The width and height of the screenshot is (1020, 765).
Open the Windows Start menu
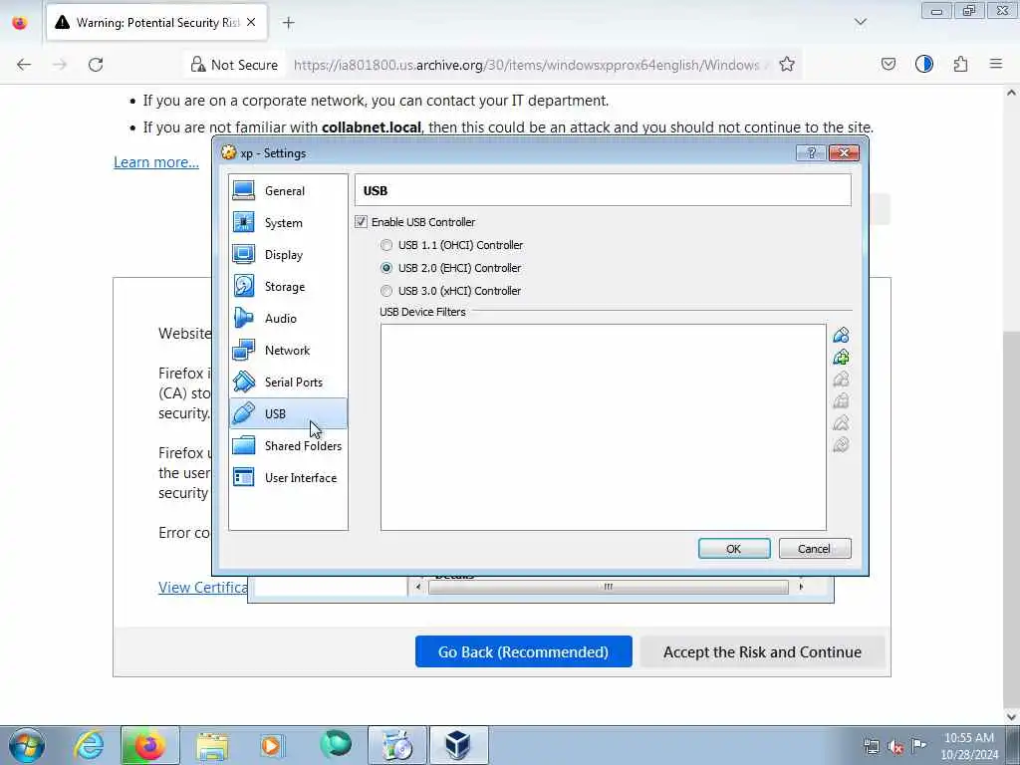tap(27, 745)
